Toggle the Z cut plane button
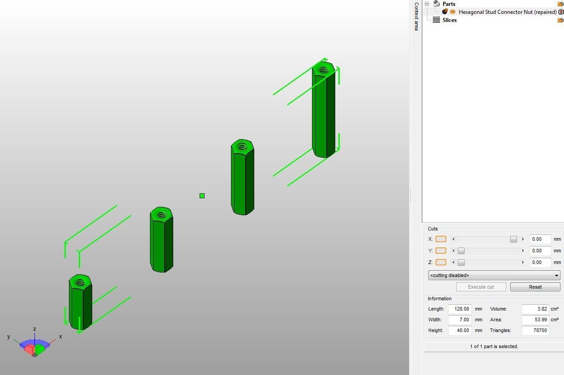Image resolution: width=564 pixels, height=375 pixels. (441, 262)
